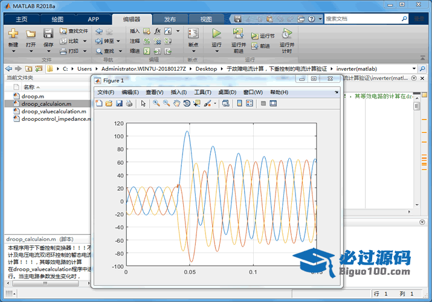Click Link Plot icon in Figure 1

click(225, 103)
